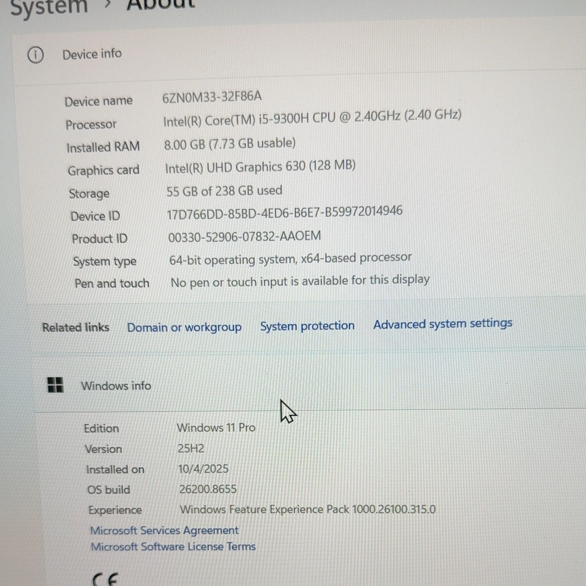Click the About page title
This screenshot has height=586, width=586.
[x=161, y=4]
